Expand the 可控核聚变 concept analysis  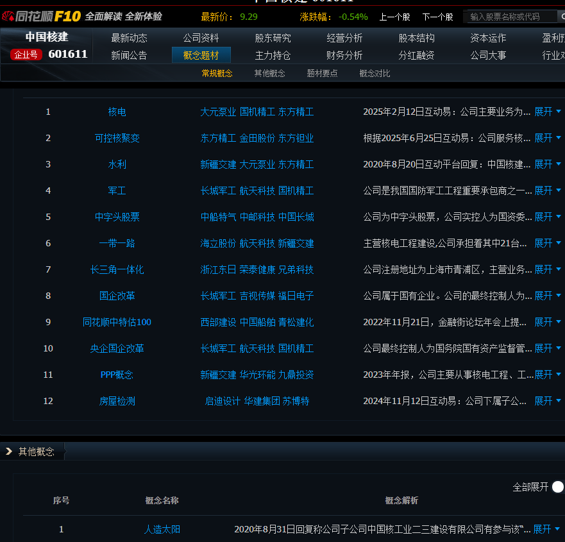pyautogui.click(x=547, y=138)
